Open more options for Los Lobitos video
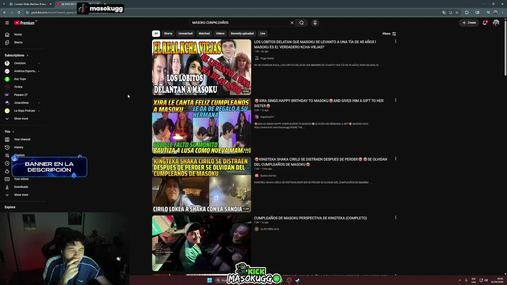The image size is (507, 285). coord(395,42)
